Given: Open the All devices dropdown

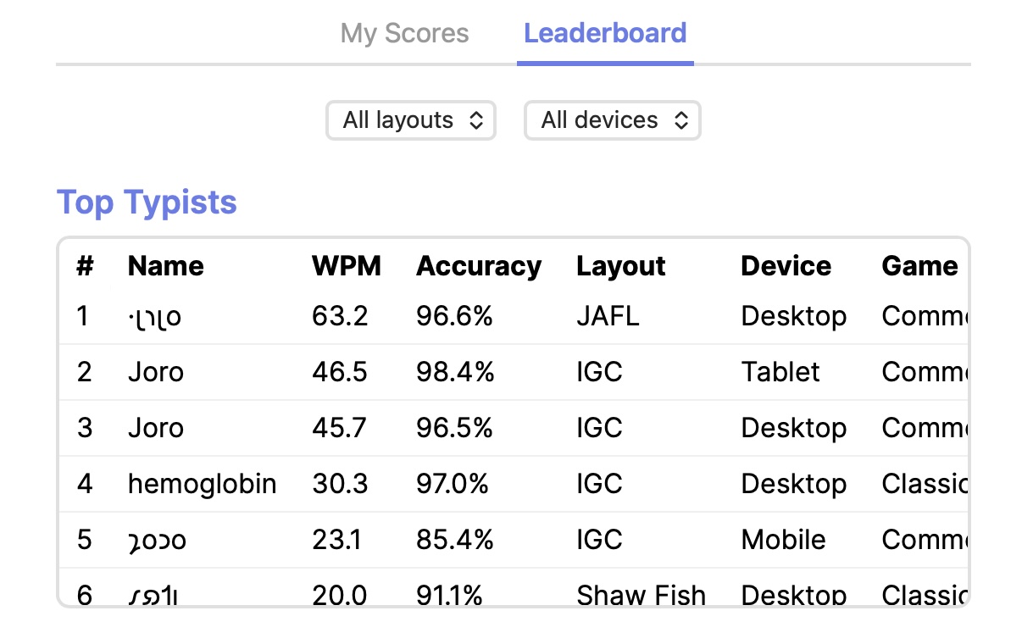Looking at the screenshot, I should tap(613, 120).
